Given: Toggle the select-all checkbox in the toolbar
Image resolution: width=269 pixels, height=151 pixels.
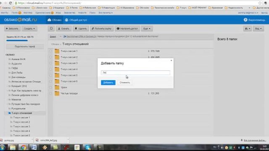Looking at the screenshot, I should click(51, 29).
